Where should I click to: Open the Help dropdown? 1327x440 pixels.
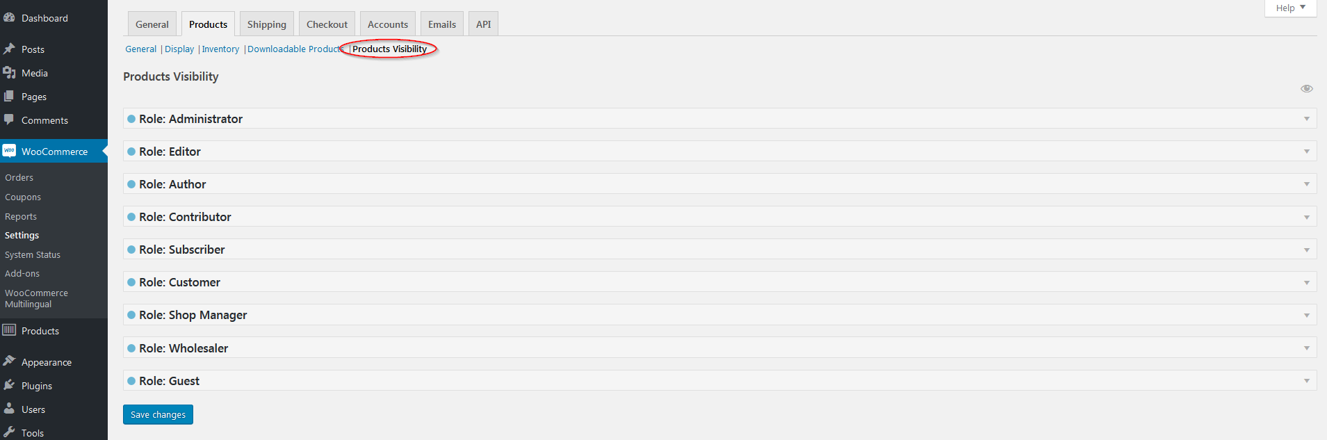(1290, 8)
